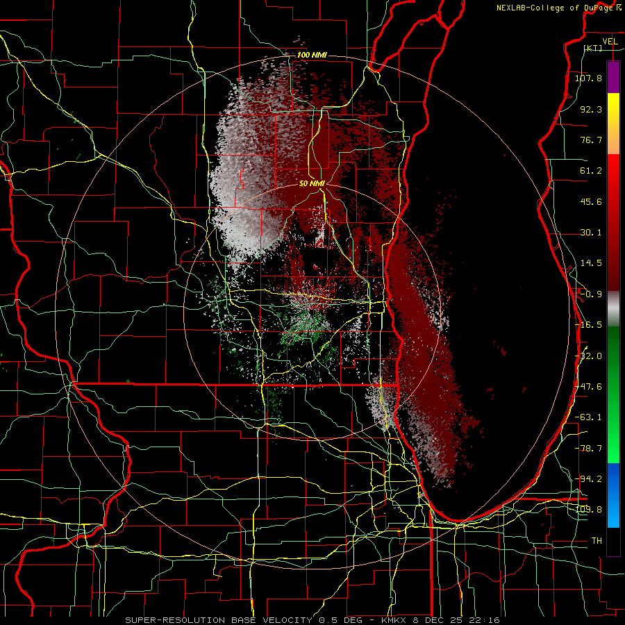Click the purple segment of the color bar
Viewport: 625px width, 625px height.
tap(613, 77)
